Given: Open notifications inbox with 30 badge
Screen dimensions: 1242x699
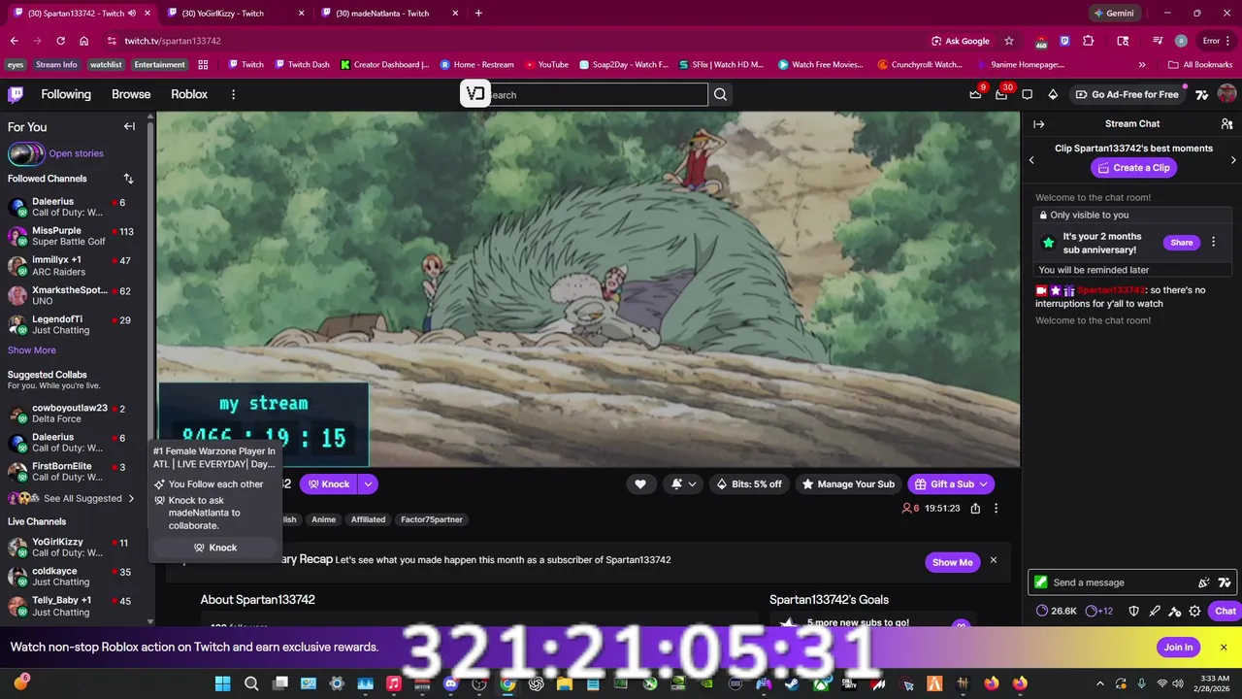Looking at the screenshot, I should (1001, 94).
